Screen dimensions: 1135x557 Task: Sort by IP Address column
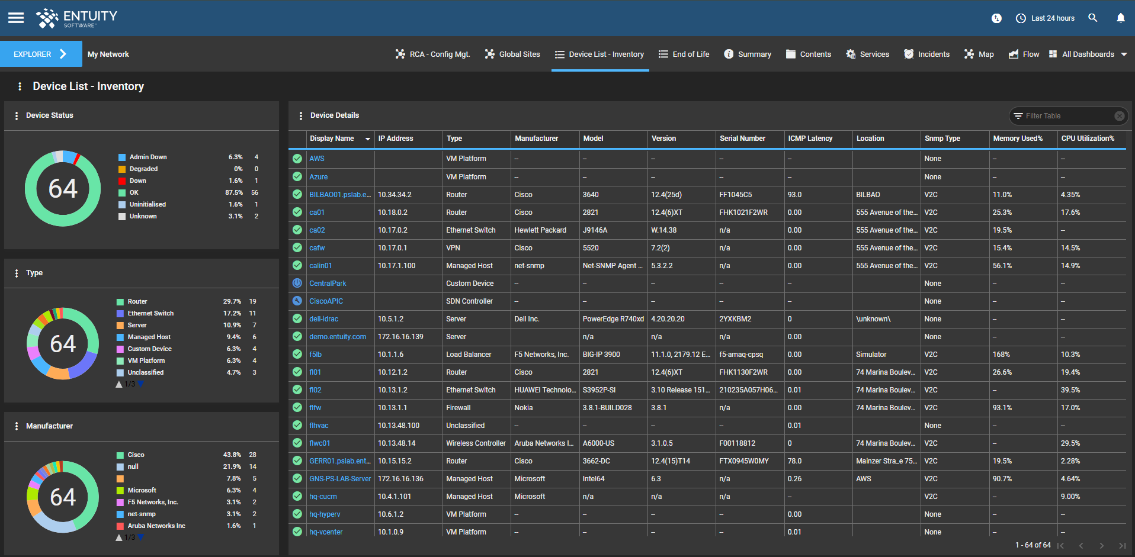396,139
